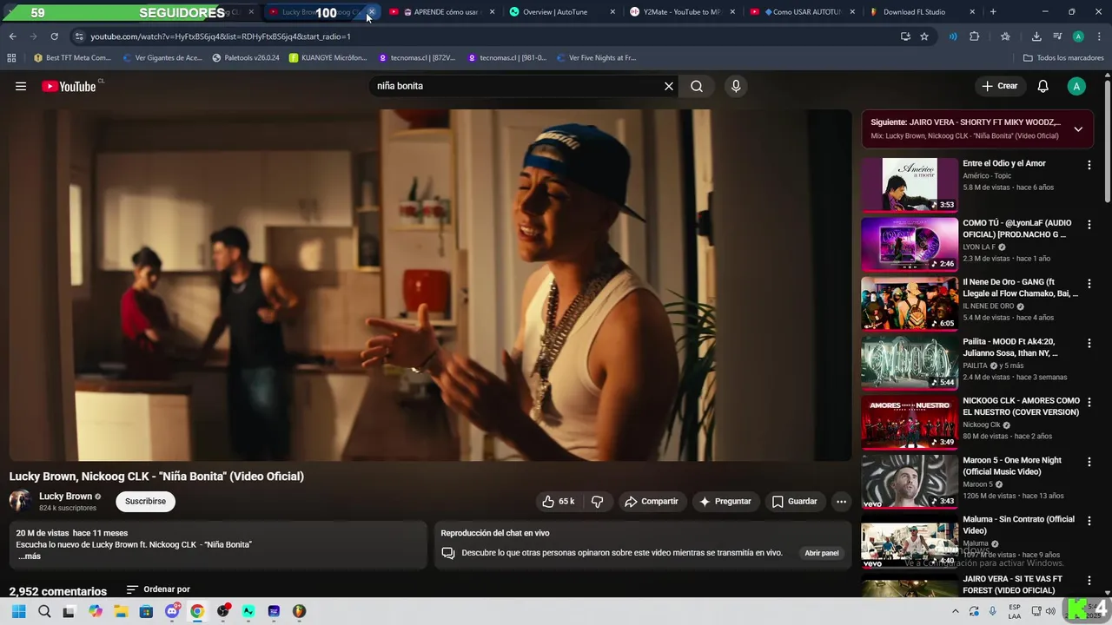Open the Chrome three-dot menu

(1098, 36)
